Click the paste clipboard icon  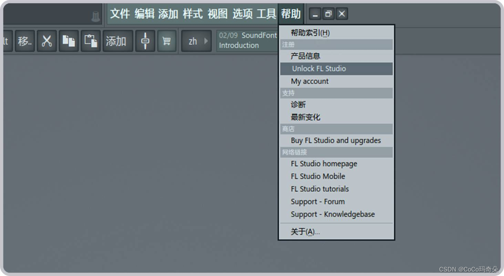[x=91, y=41]
